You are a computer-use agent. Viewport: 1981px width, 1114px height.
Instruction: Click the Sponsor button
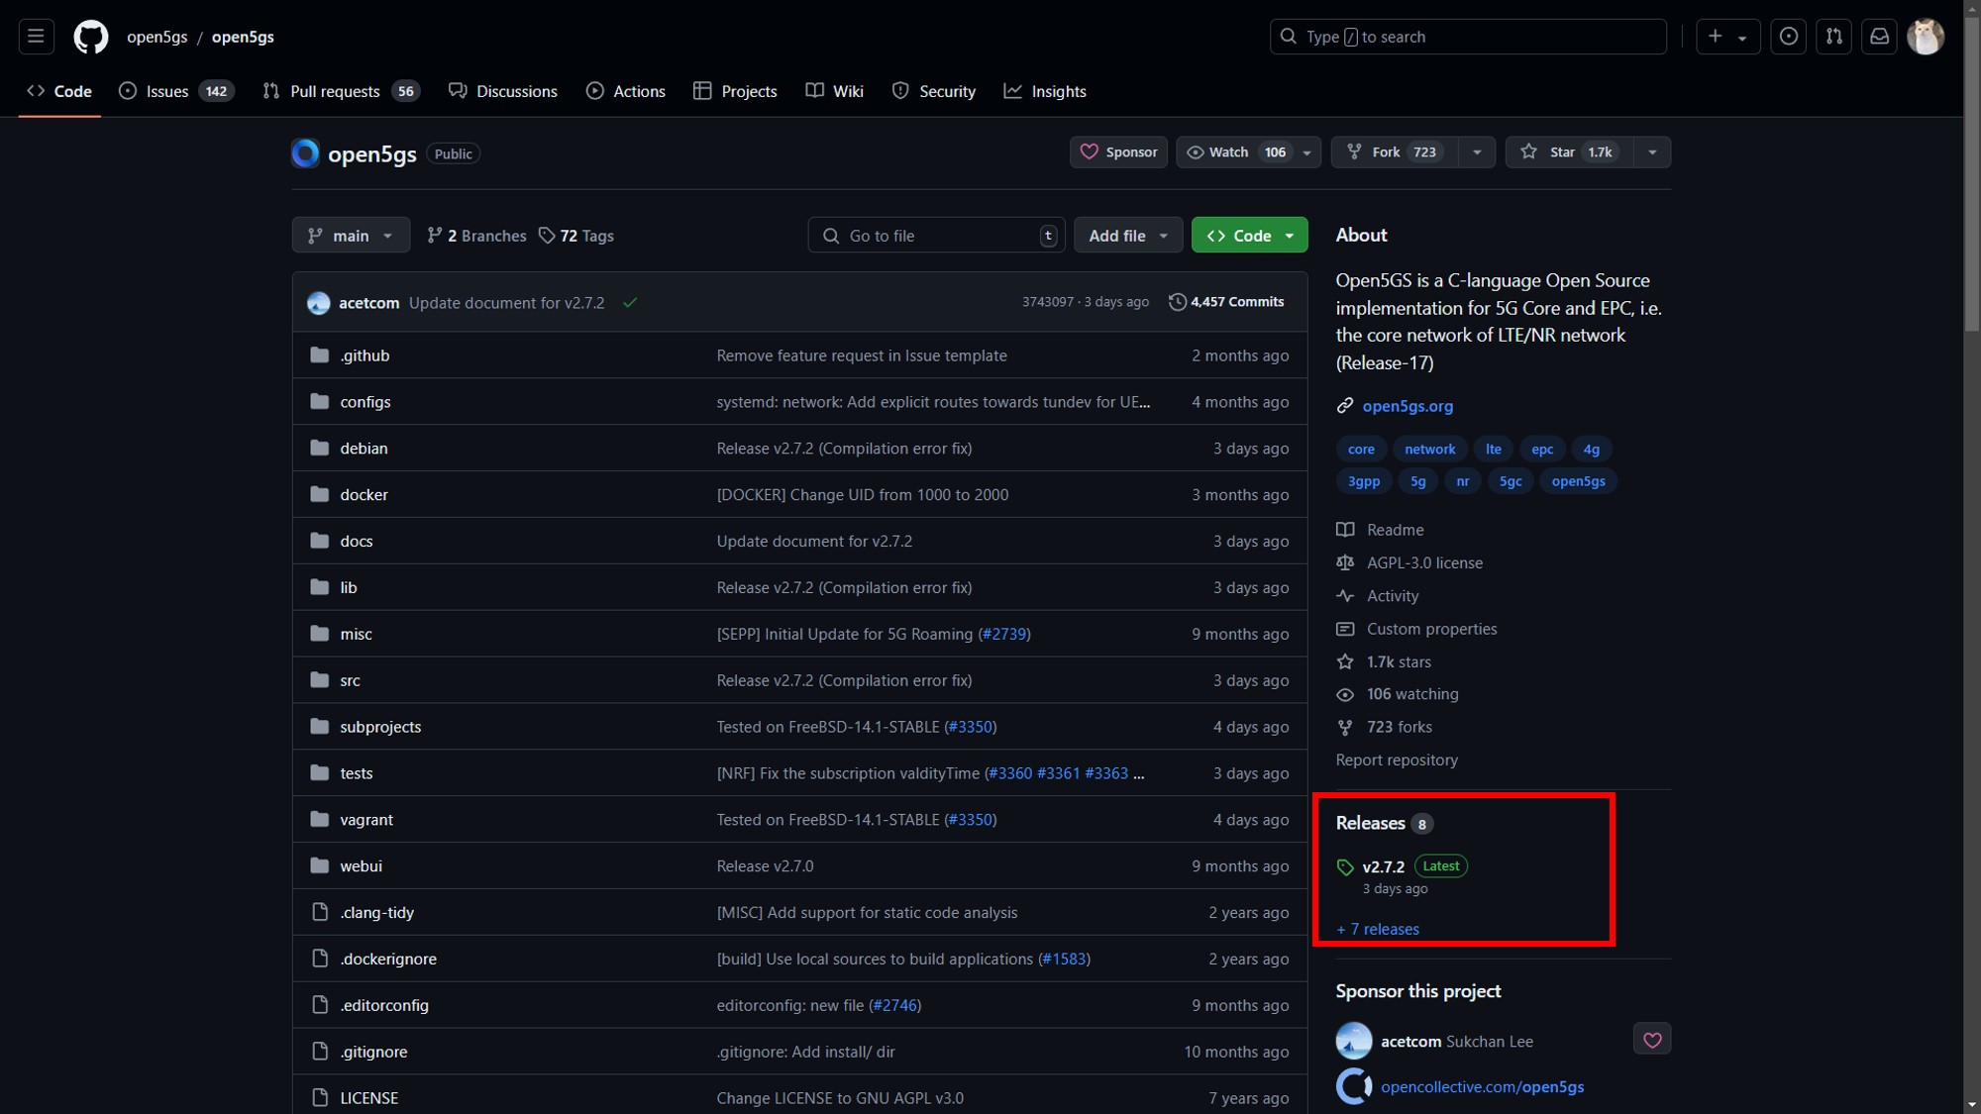point(1118,152)
